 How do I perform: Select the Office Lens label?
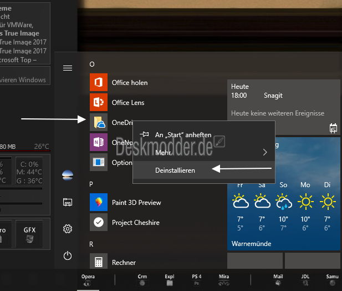128,103
